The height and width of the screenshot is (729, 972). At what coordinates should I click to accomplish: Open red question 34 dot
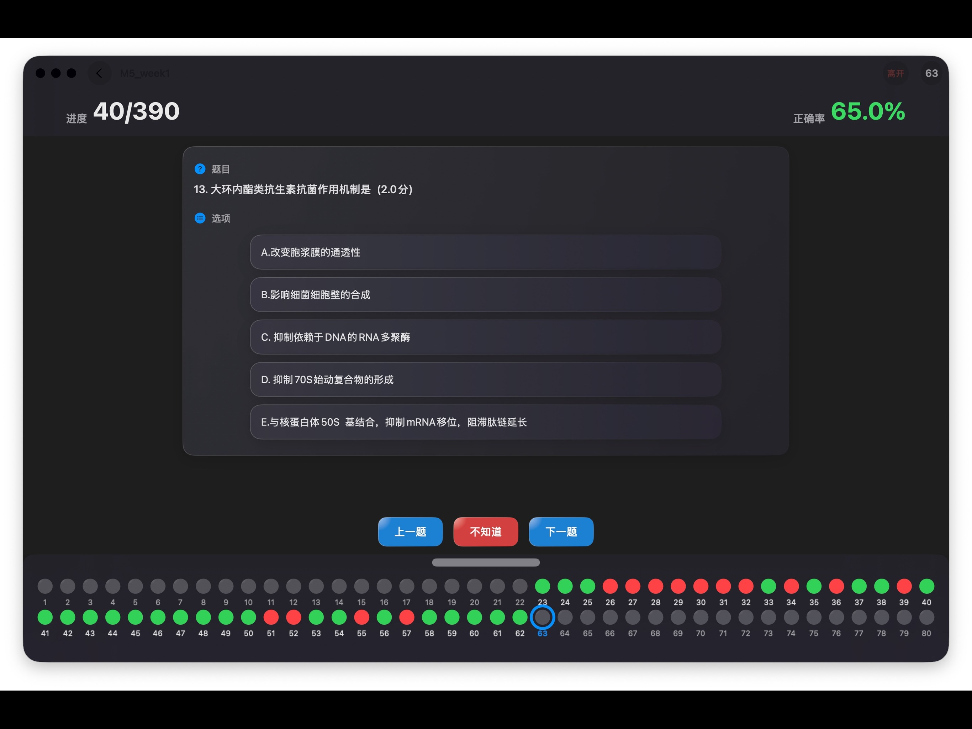tap(791, 586)
